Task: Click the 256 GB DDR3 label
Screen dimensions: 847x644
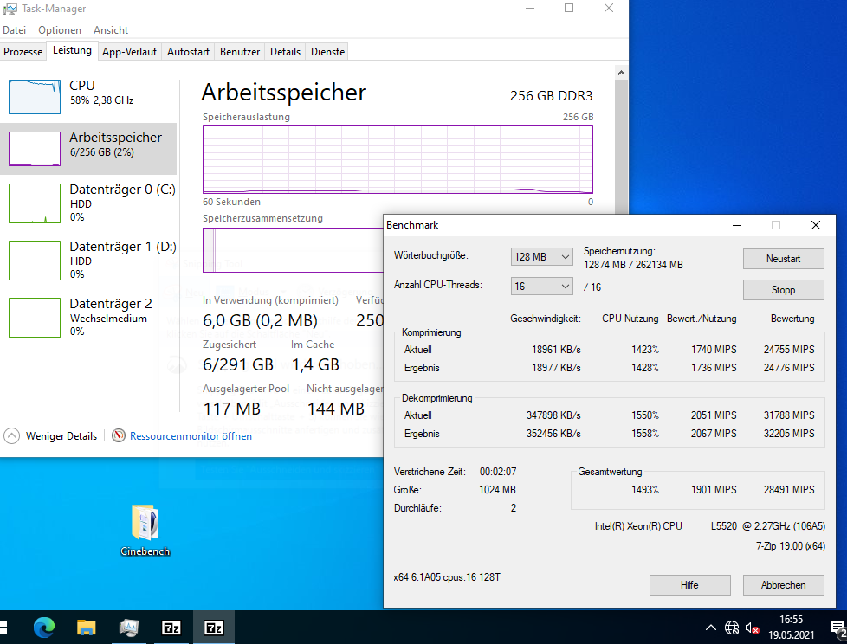Action: pos(551,95)
